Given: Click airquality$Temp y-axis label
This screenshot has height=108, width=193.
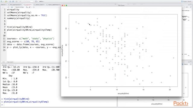Looking at the screenshot, I should pyautogui.click(x=62, y=51).
